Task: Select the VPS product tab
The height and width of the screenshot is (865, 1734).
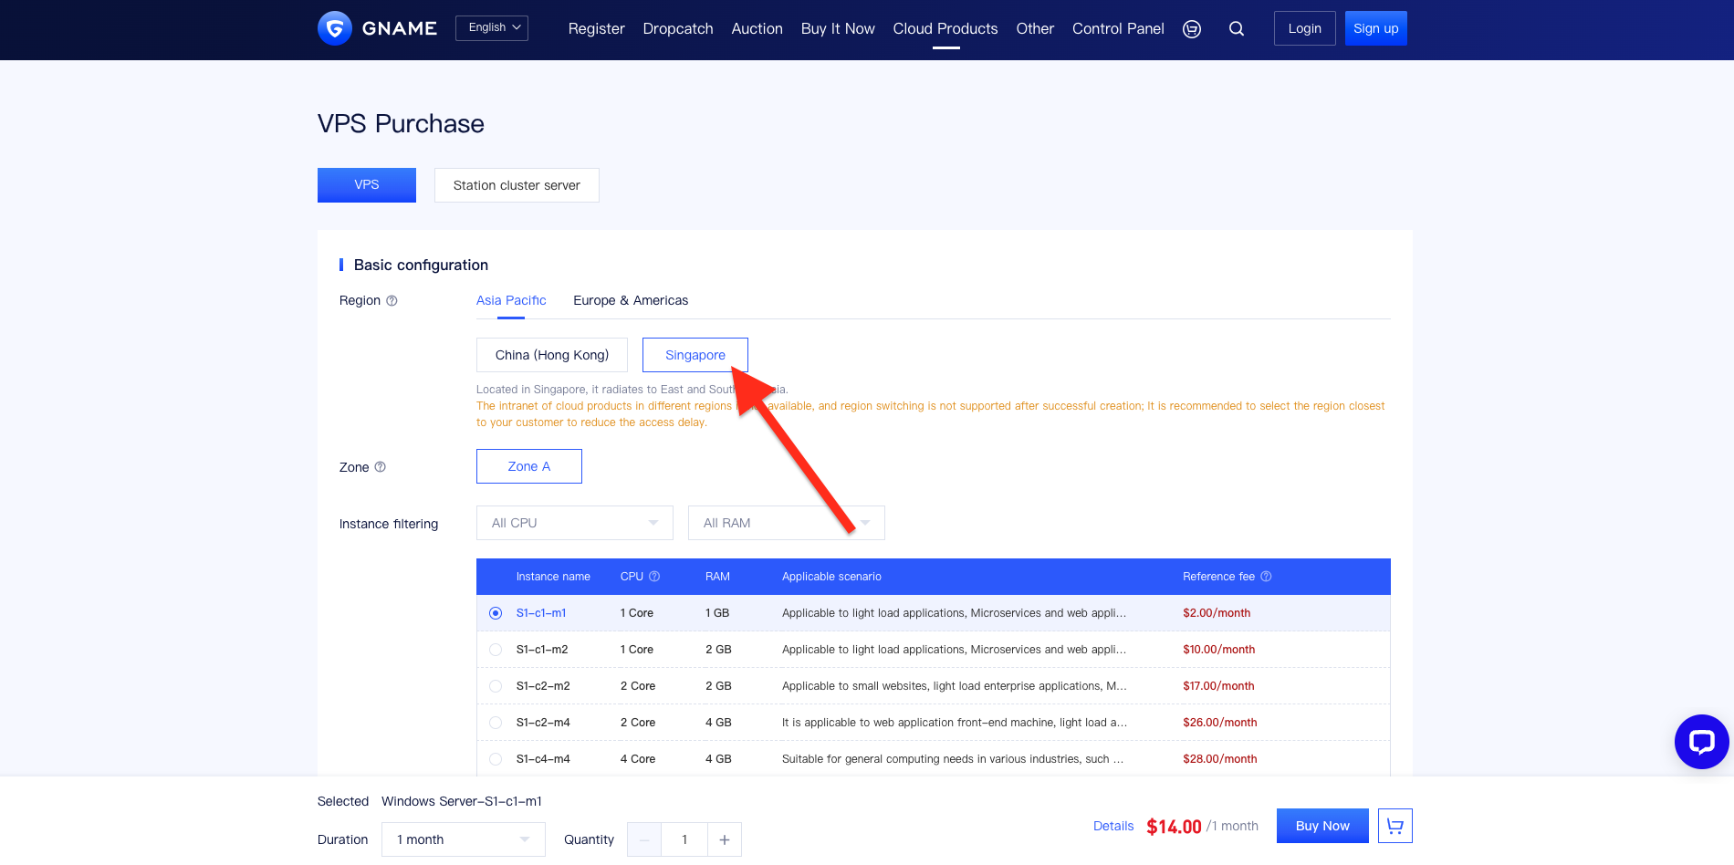Action: [367, 185]
